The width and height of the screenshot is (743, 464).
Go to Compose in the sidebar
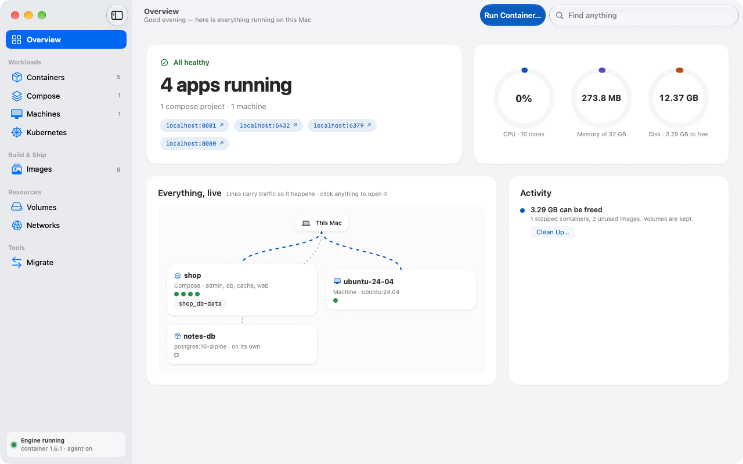pos(66,96)
